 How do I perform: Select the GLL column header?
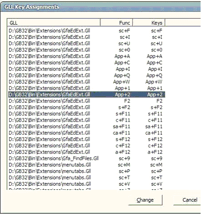[x=53, y=23]
